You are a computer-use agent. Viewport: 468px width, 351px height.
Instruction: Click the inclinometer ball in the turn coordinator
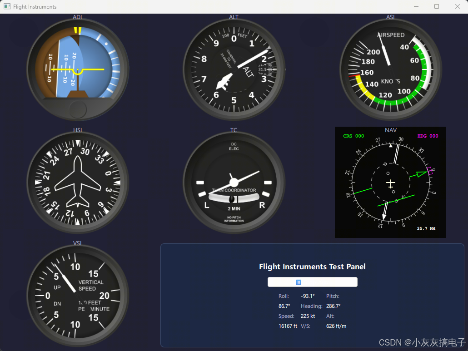[232, 199]
